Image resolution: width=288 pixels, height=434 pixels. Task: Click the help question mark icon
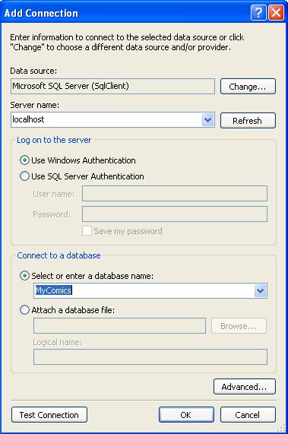point(258,13)
